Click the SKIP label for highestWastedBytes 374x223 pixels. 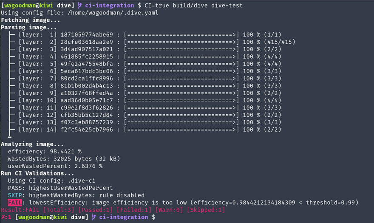[15, 195]
